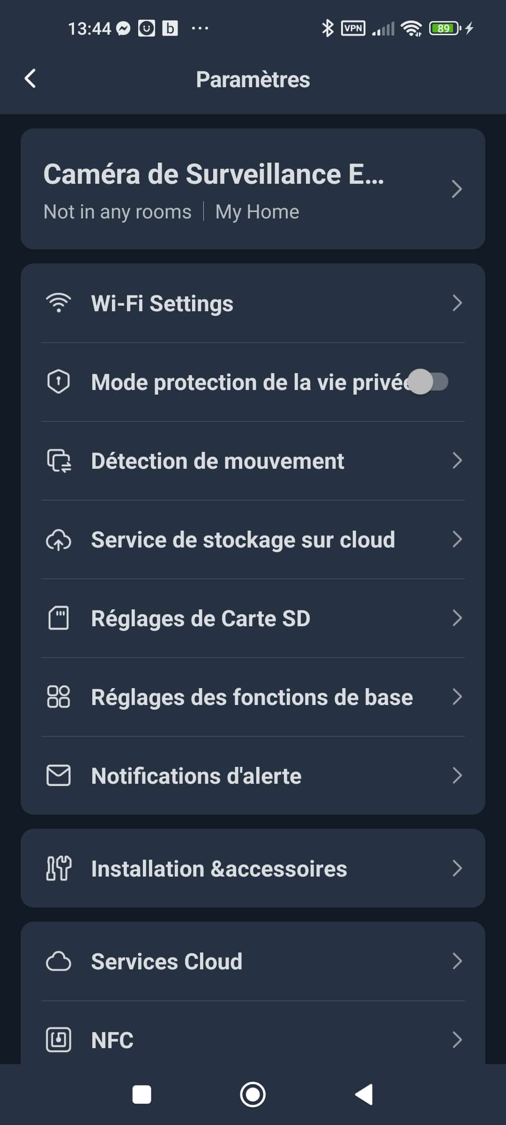506x1125 pixels.
Task: Expand the camera name card chevron
Action: coord(457,189)
